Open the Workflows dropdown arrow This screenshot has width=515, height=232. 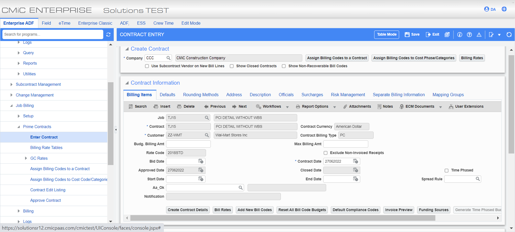click(x=288, y=107)
